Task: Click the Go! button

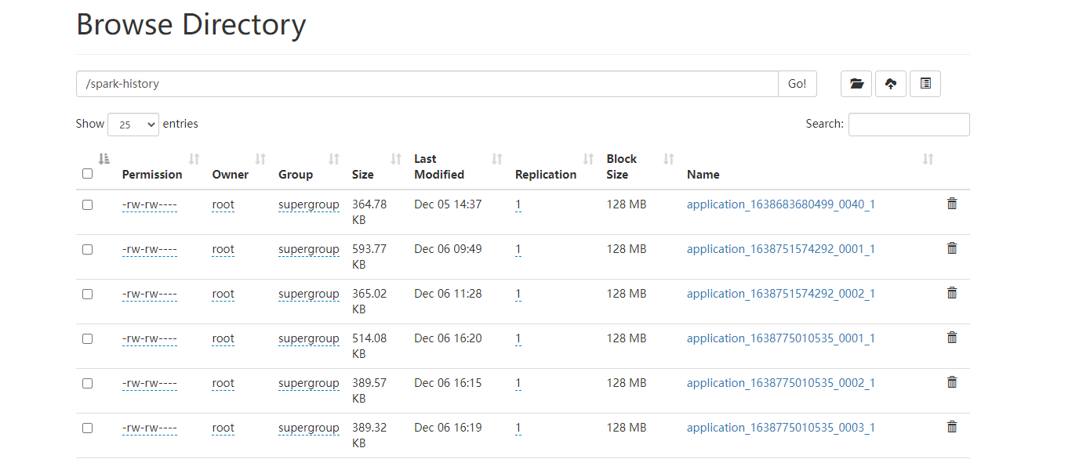Action: point(798,84)
